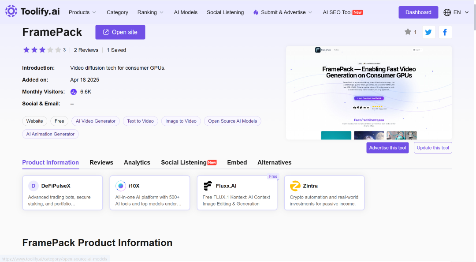
Task: Open the 2 Reviews link
Action: [86, 50]
